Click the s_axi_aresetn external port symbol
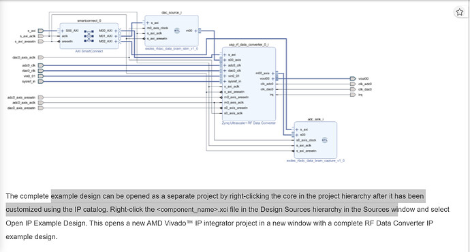This screenshot has width=470, height=252. 41,42
